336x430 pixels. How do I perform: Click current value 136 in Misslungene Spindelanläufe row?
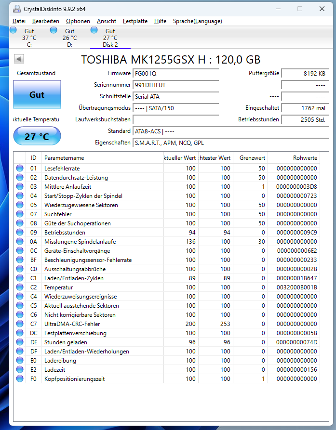pyautogui.click(x=190, y=242)
